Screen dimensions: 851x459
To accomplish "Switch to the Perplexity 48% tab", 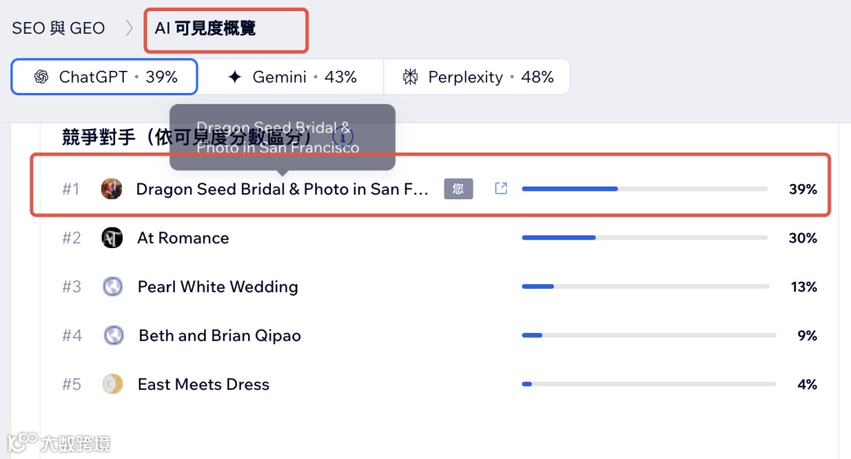I will click(x=477, y=77).
